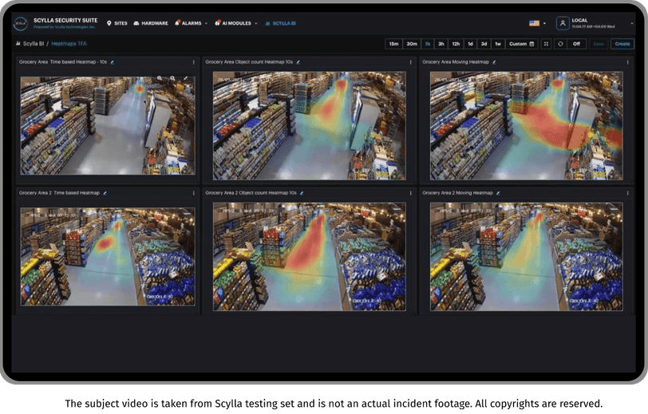Open the language flag selector
Image resolution: width=648 pixels, height=414 pixels.
pyautogui.click(x=537, y=23)
